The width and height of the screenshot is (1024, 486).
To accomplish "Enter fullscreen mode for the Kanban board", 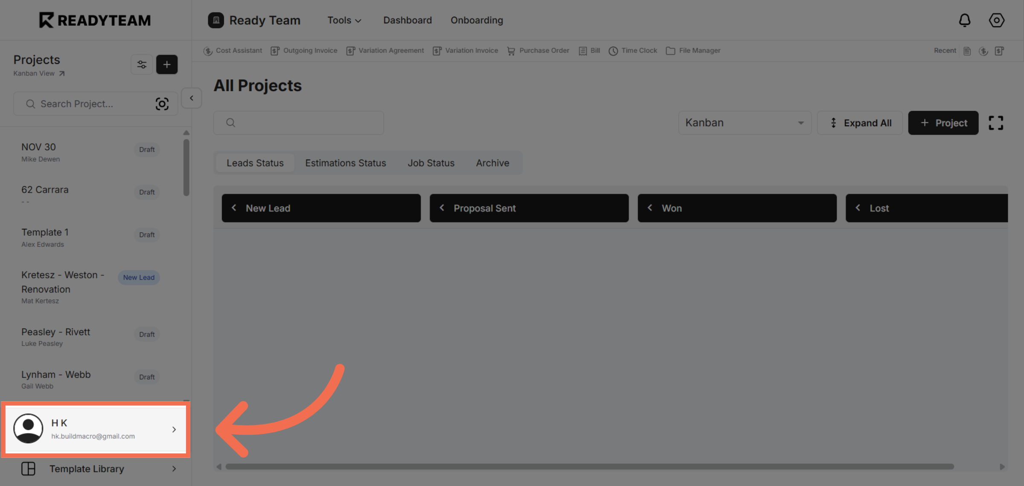I will pyautogui.click(x=996, y=123).
